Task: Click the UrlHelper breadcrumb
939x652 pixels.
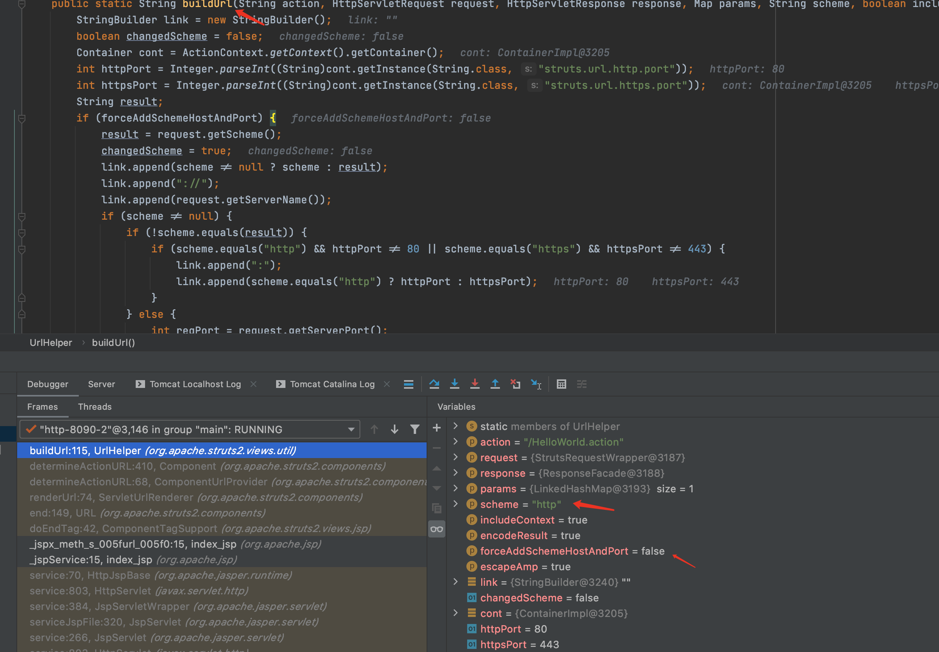Action: (x=51, y=342)
